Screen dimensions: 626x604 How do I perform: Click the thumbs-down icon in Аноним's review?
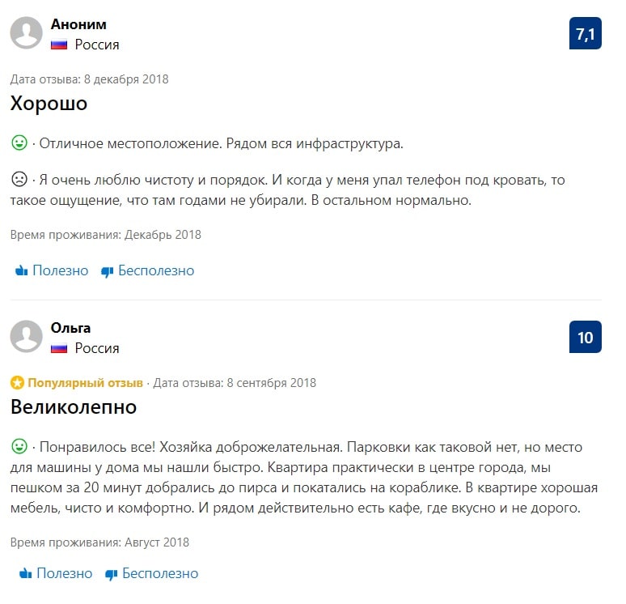click(x=107, y=271)
